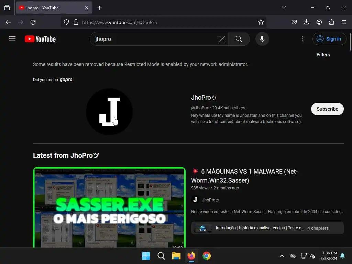Click the gopro suggestion link
The width and height of the screenshot is (352, 264).
click(66, 79)
